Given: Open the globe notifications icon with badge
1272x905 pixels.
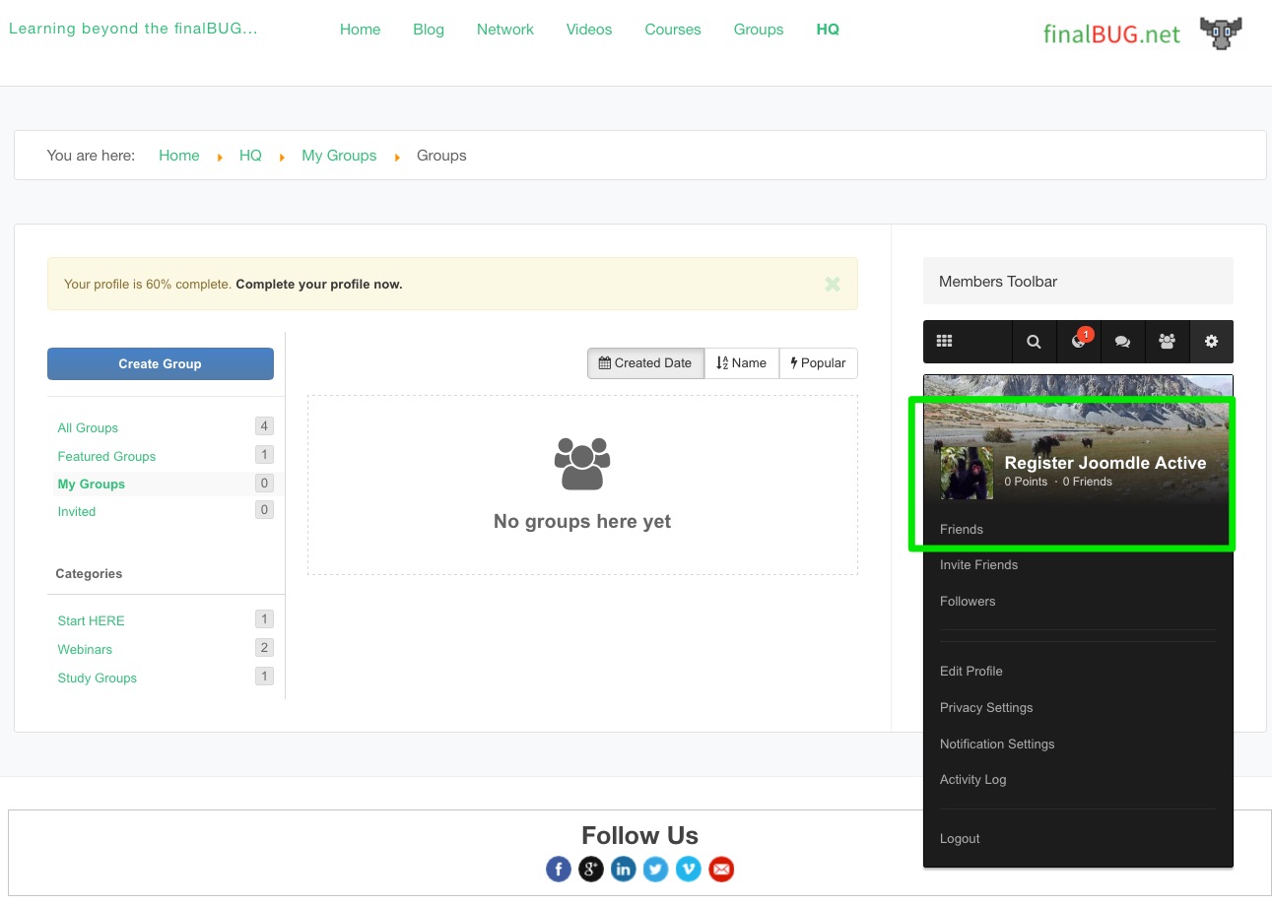Looking at the screenshot, I should click(1078, 342).
